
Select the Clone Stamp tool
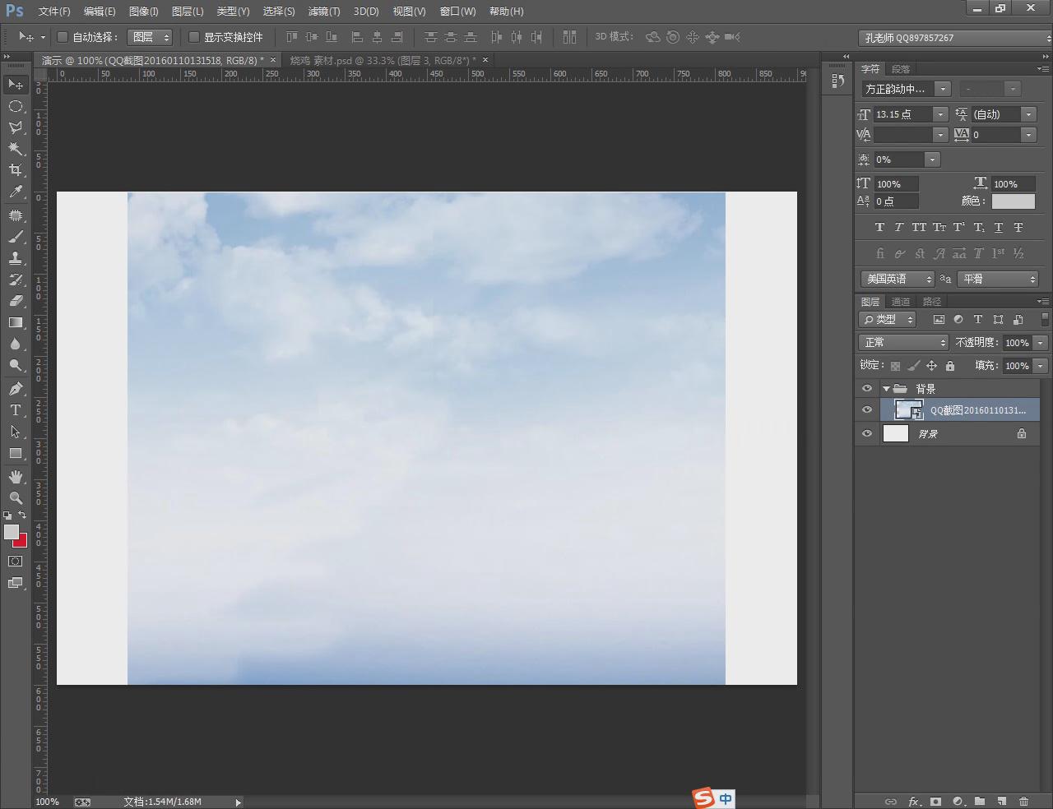pos(16,258)
